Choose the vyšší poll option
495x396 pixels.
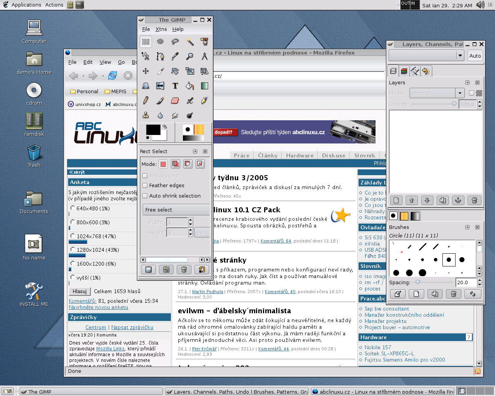click(72, 278)
